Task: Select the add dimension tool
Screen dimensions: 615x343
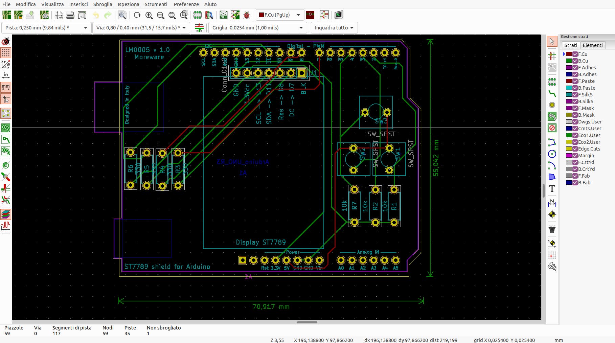Action: 552,203
